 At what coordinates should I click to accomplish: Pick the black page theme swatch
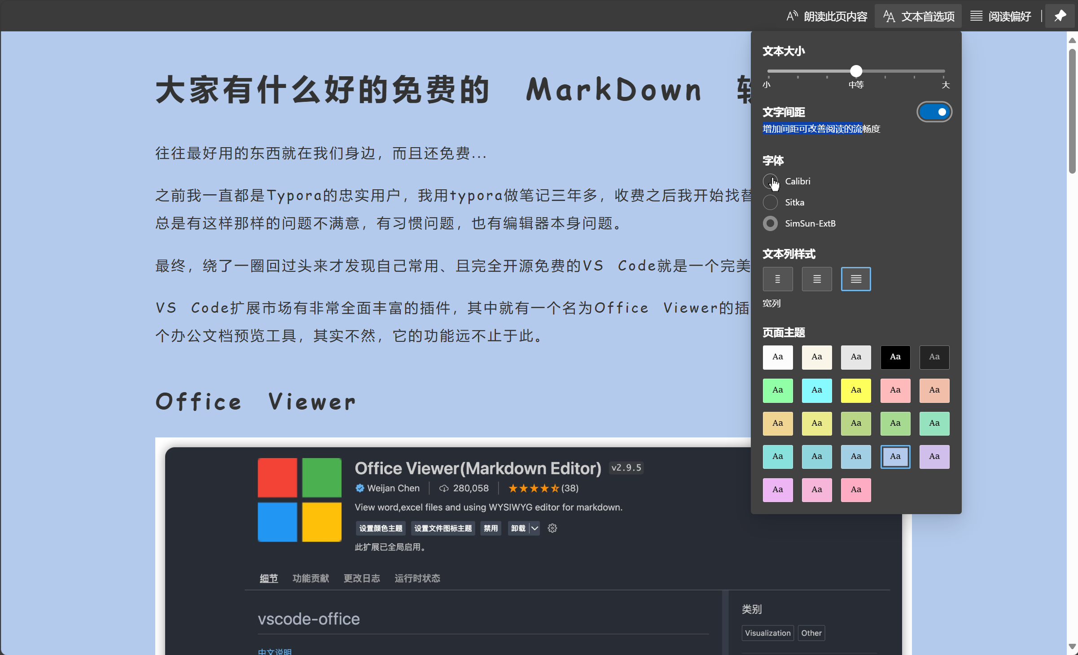point(895,357)
